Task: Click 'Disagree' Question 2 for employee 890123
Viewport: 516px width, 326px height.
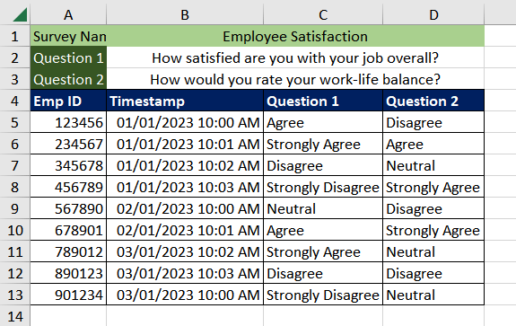Action: pyautogui.click(x=433, y=273)
